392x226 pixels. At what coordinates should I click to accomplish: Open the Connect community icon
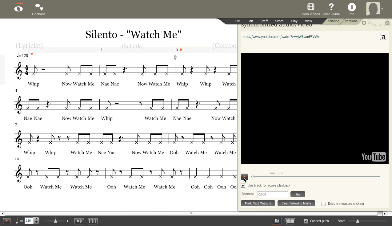[38, 10]
